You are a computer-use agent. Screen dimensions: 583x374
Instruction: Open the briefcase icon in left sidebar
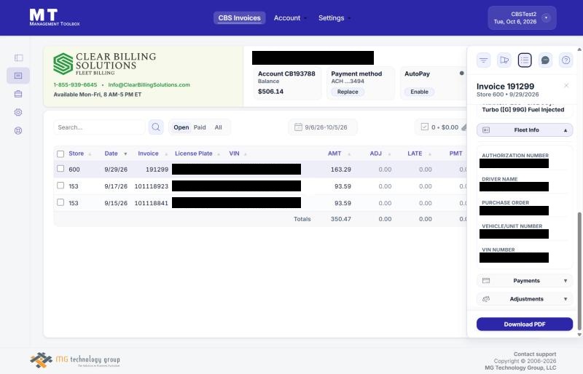point(18,94)
